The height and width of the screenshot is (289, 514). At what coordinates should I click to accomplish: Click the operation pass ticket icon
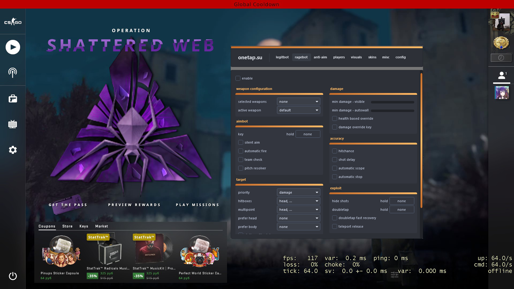(67, 204)
